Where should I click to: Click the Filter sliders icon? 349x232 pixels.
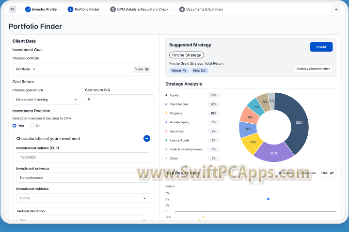coord(332,173)
